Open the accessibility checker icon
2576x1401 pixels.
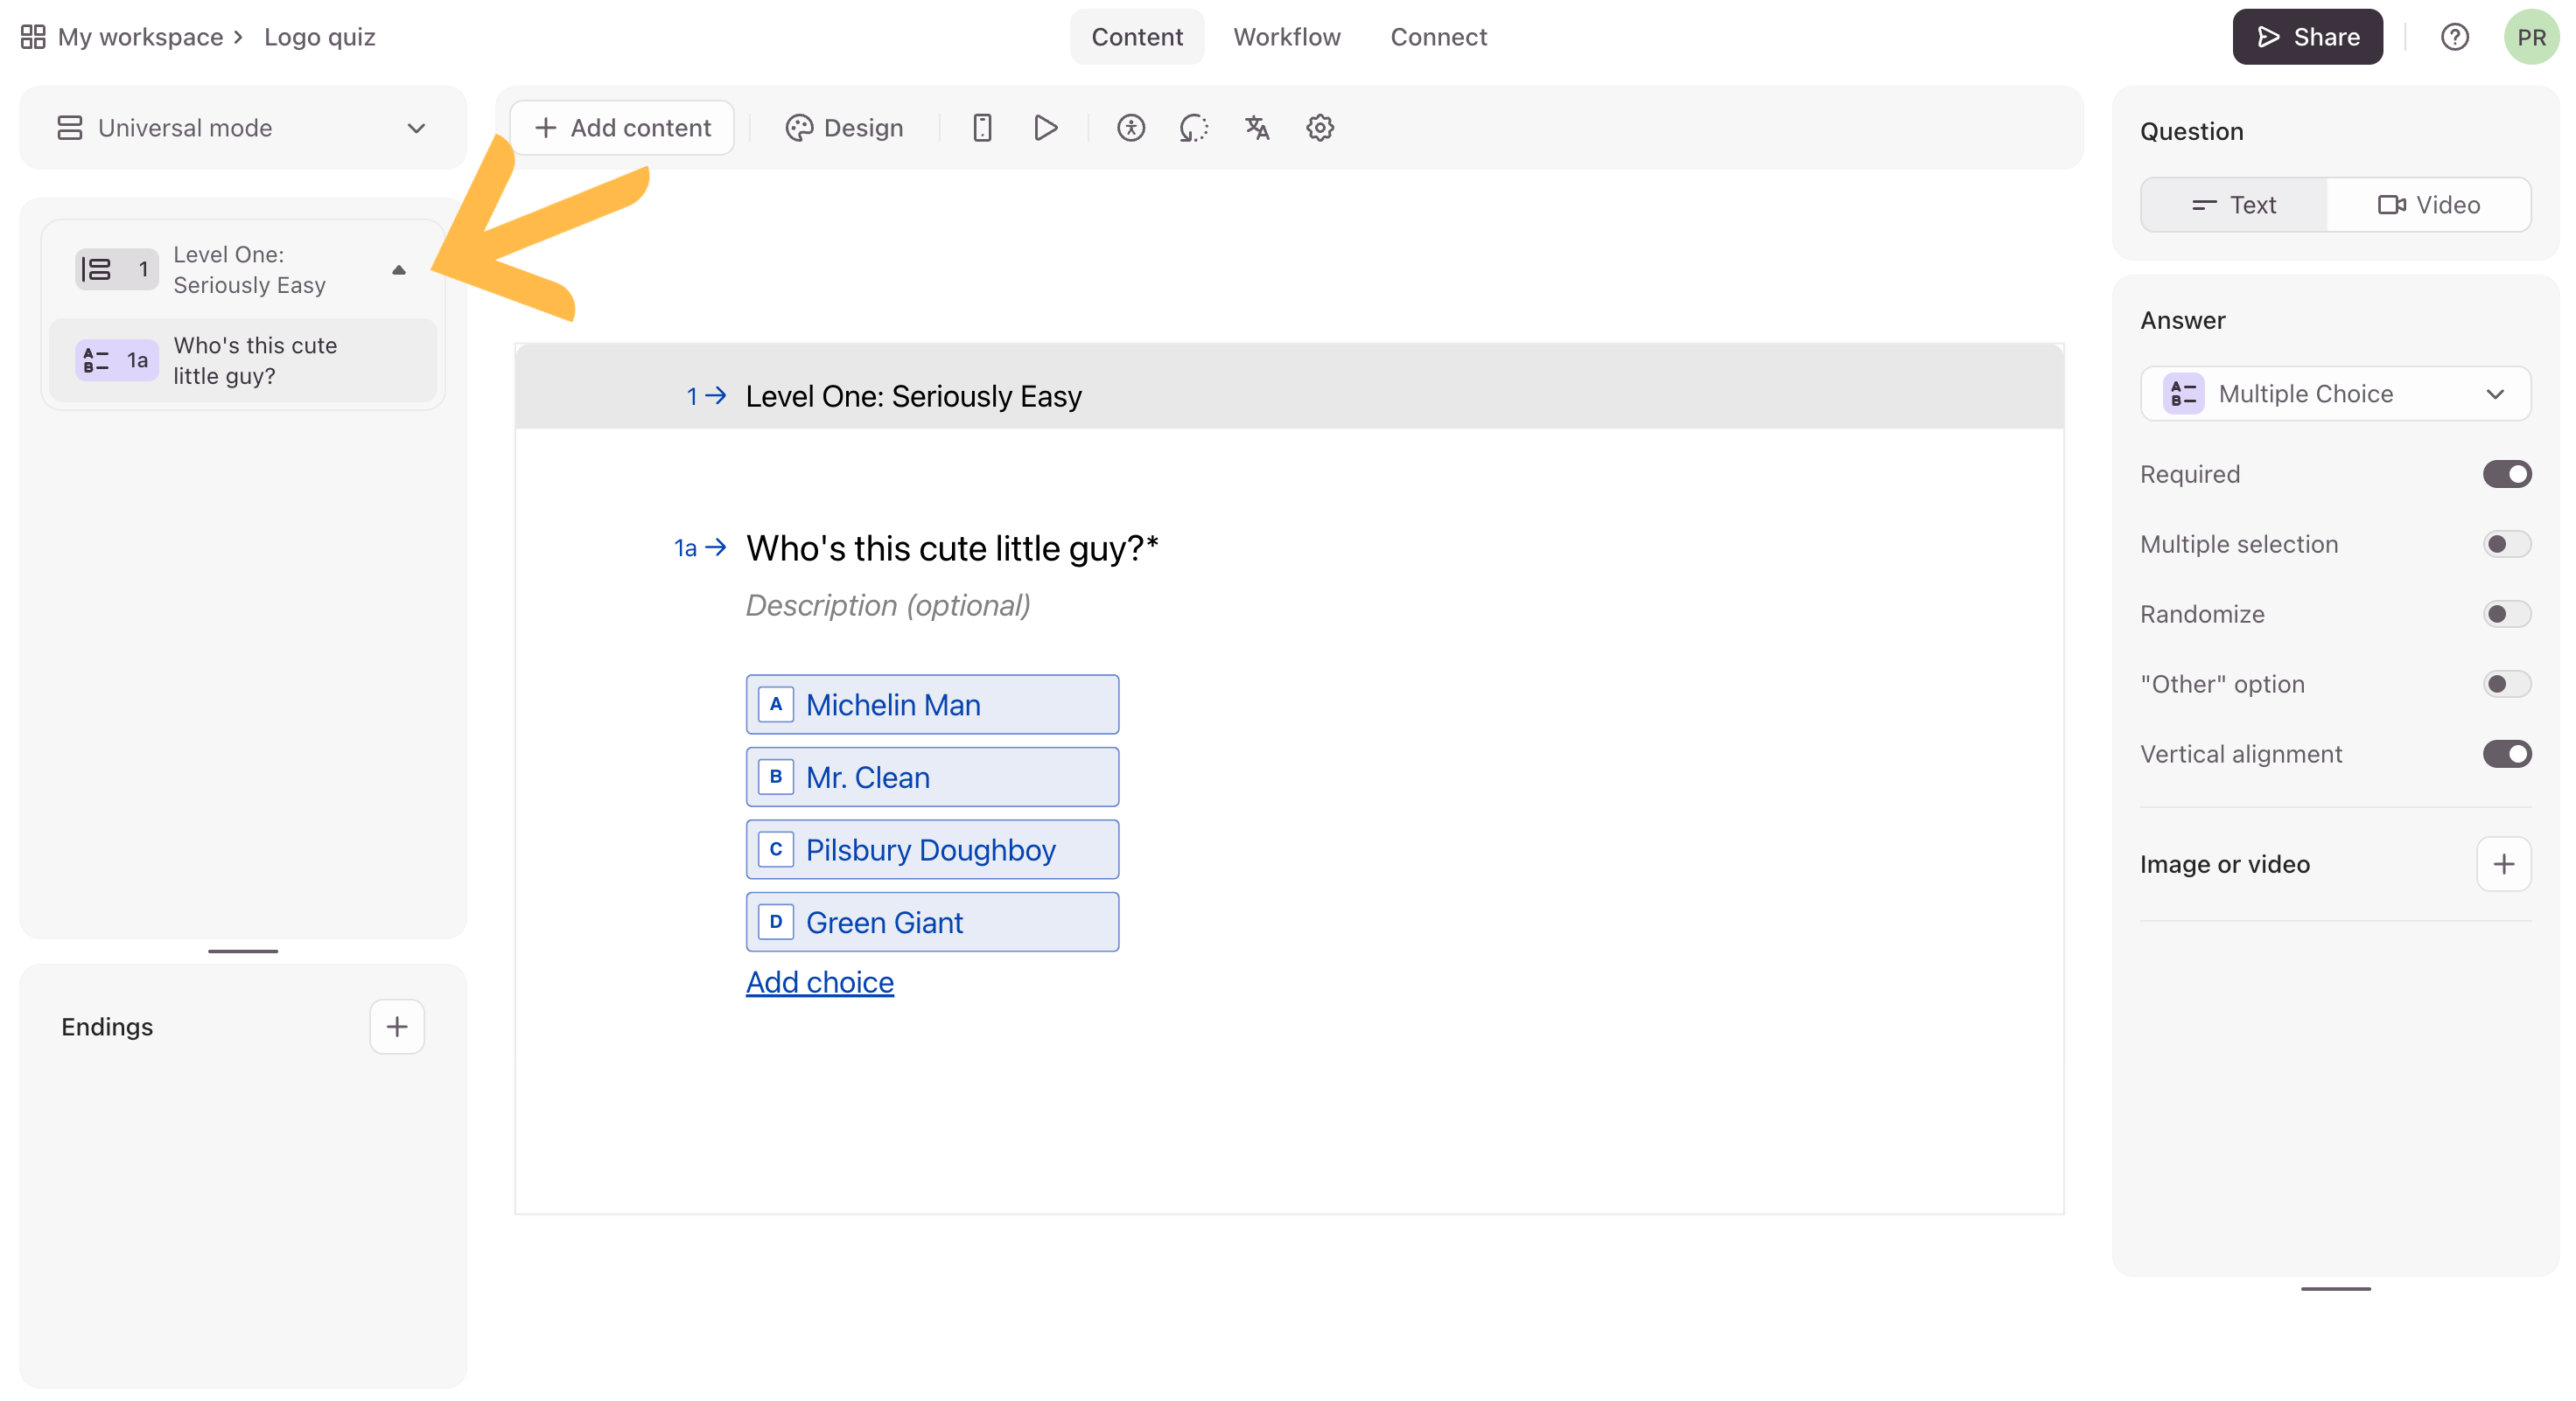(x=1131, y=128)
